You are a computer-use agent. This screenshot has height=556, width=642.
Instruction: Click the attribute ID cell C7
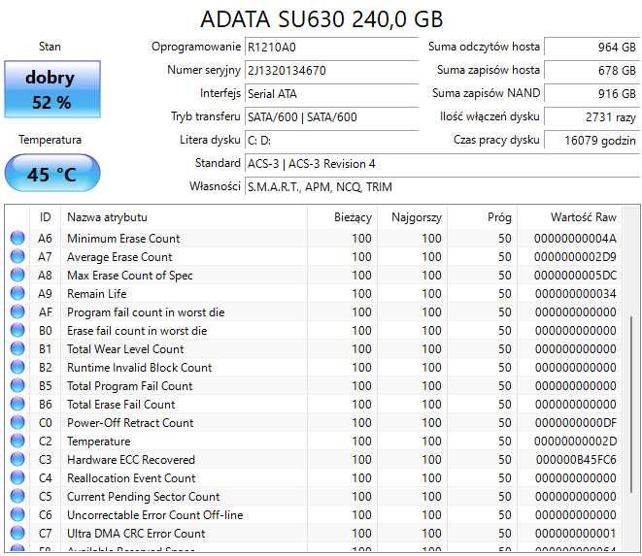45,534
